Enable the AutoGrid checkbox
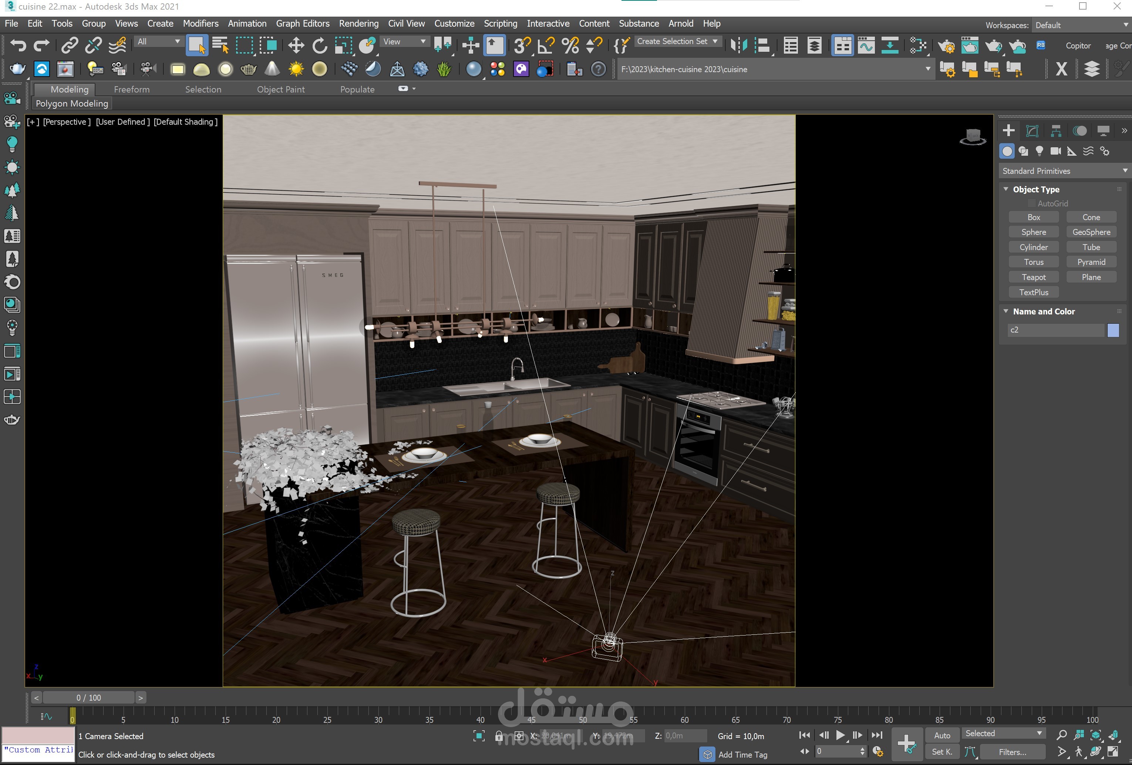The image size is (1132, 765). point(1031,203)
